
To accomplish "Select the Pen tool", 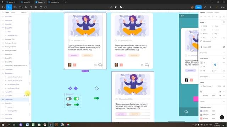I will (x=26, y=7).
